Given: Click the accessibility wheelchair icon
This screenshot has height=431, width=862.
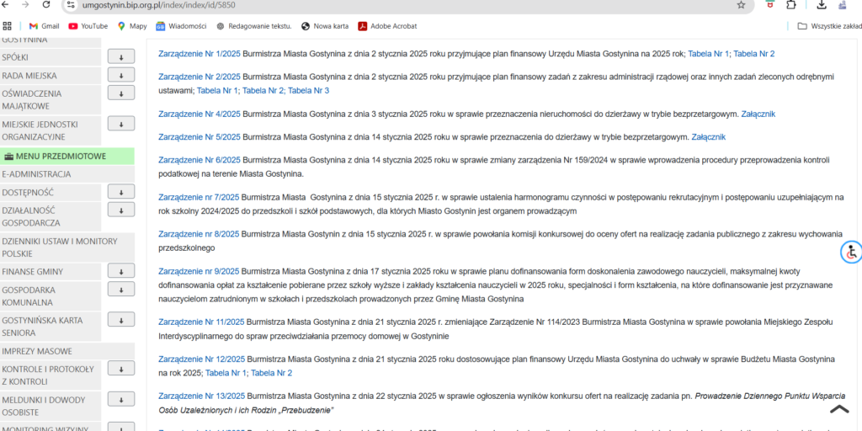Looking at the screenshot, I should click(x=851, y=252).
